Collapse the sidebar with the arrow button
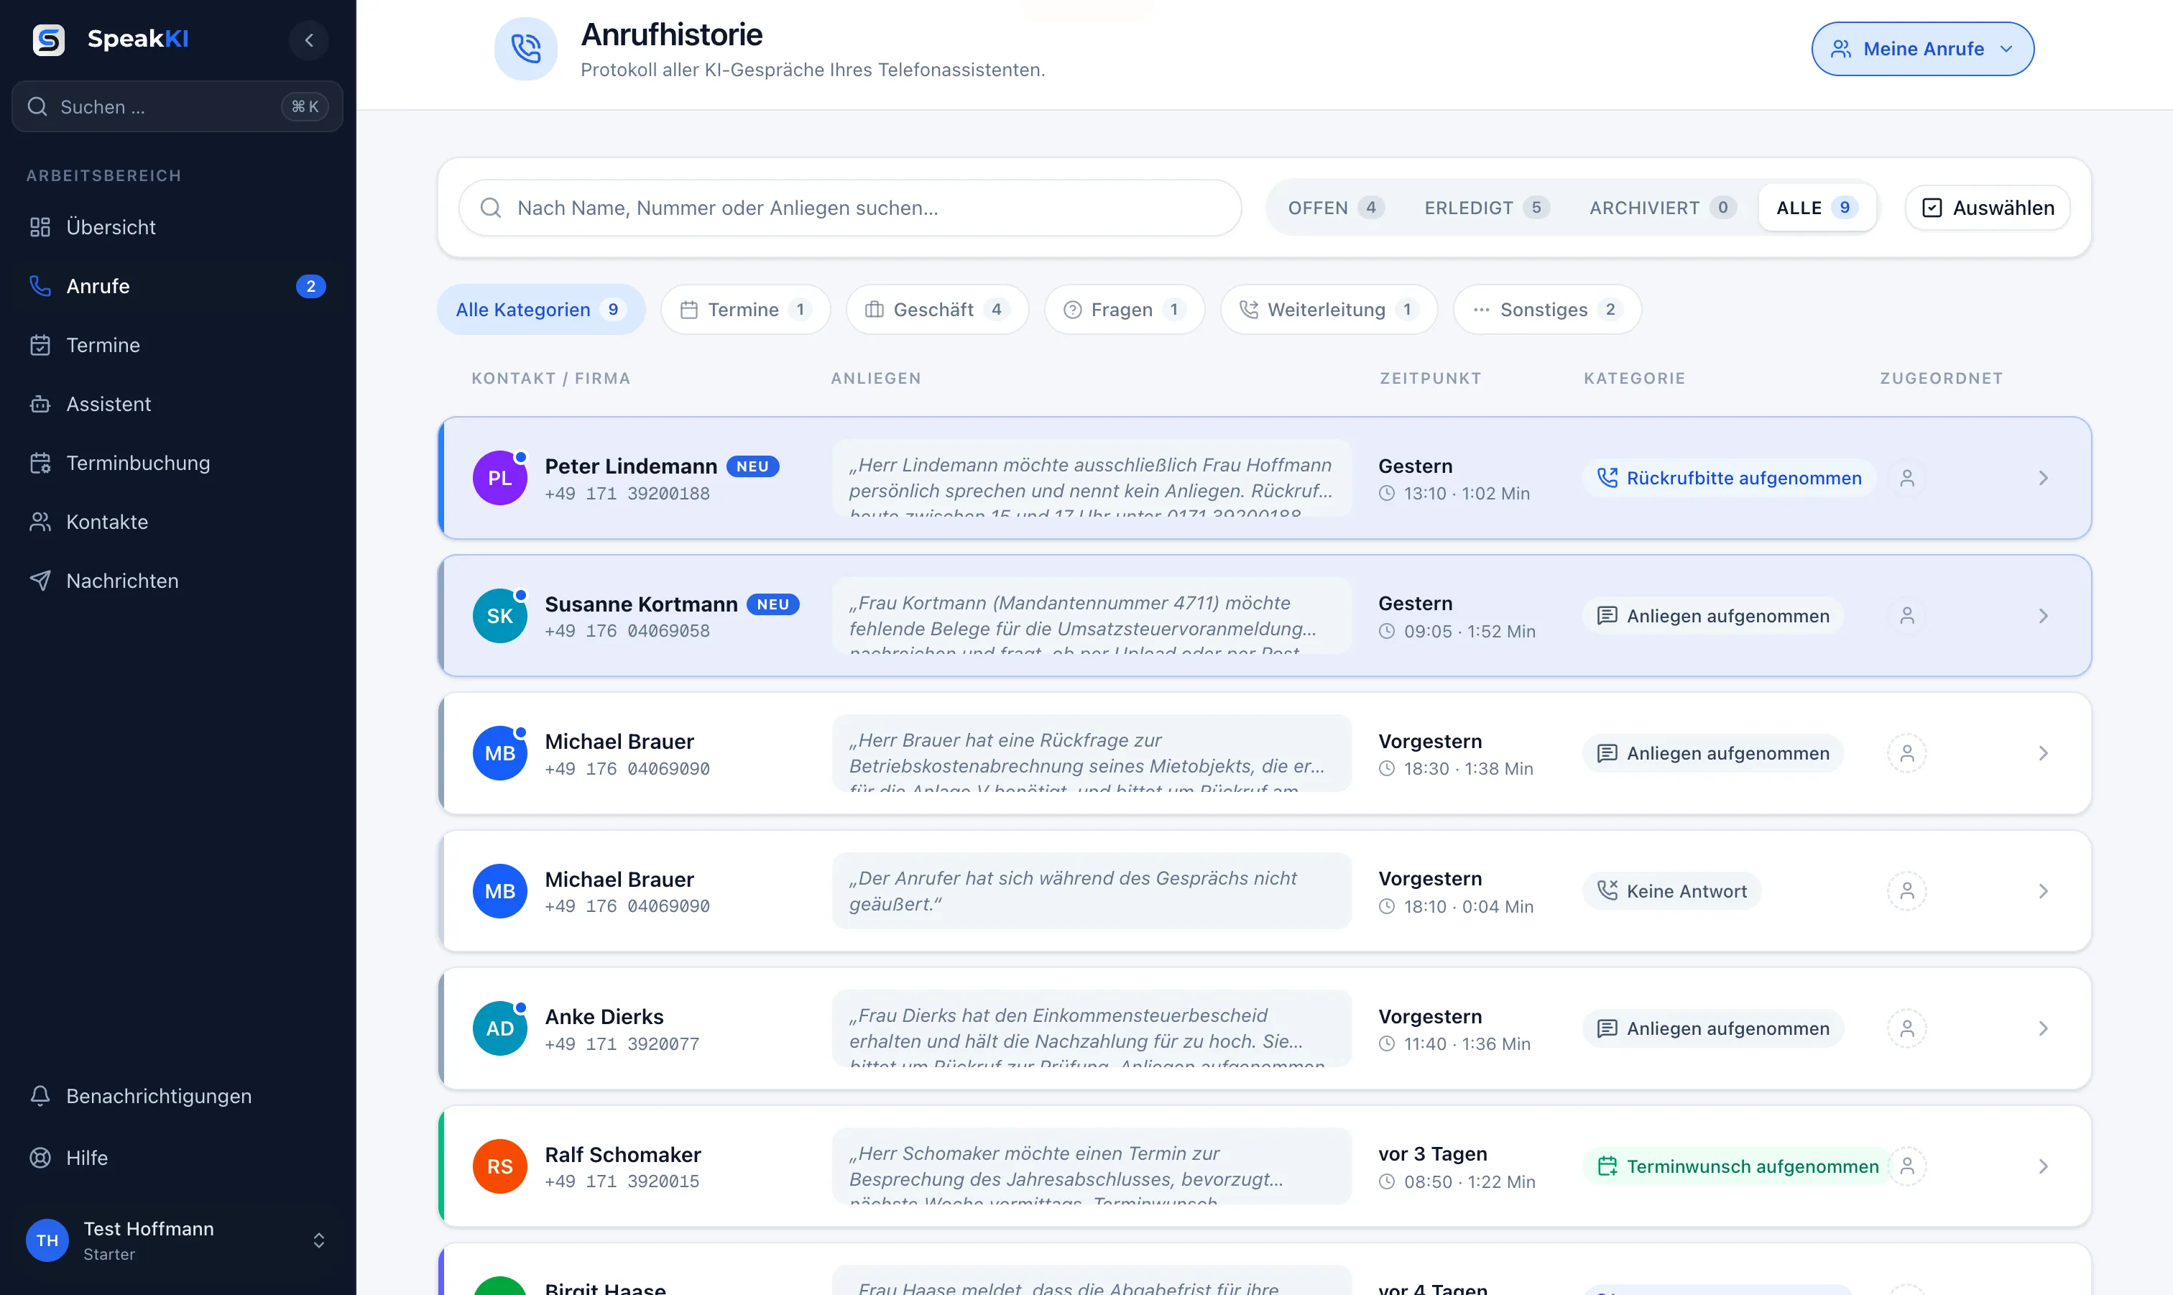2173x1295 pixels. [309, 40]
